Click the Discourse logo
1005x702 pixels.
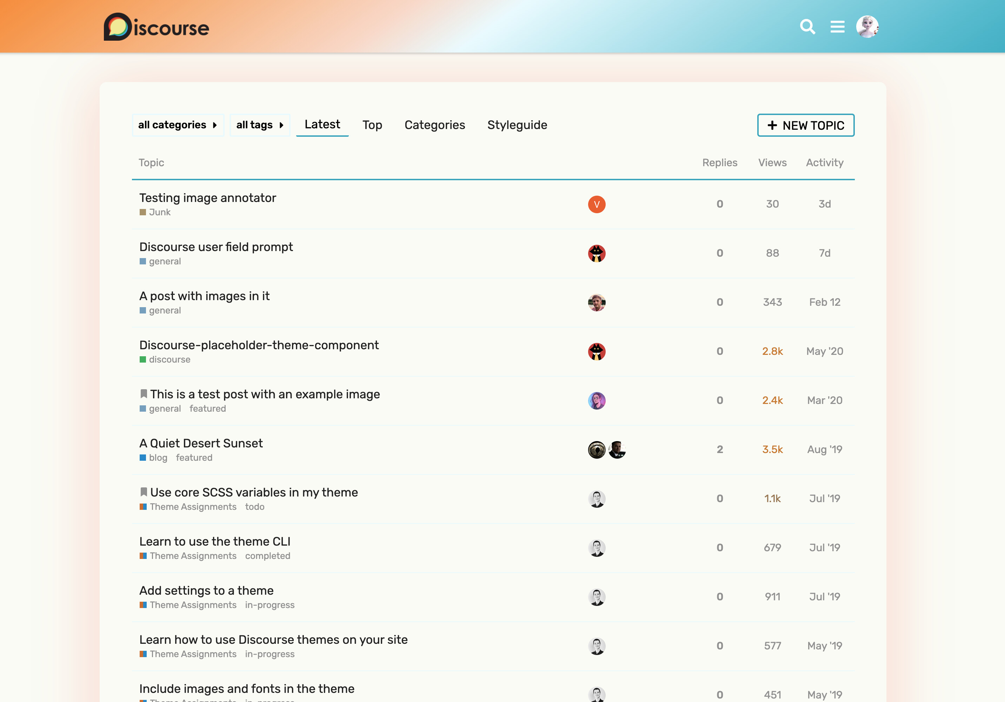pyautogui.click(x=156, y=27)
